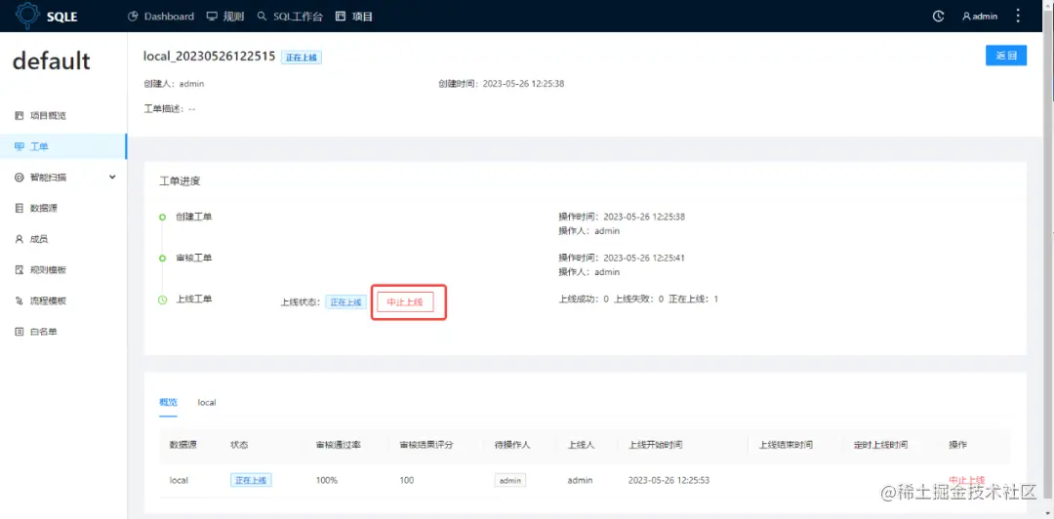
Task: Click the 定时上线时间 column header
Action: coord(880,445)
